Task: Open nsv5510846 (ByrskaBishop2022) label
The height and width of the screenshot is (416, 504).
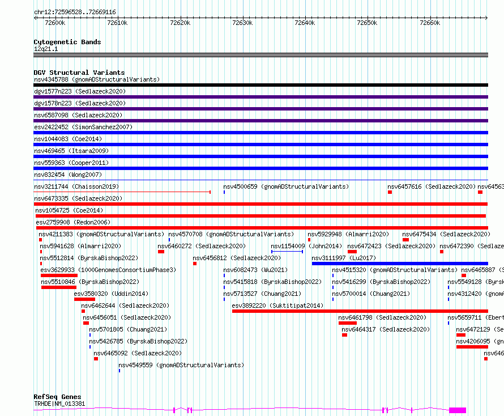Action: (90, 282)
